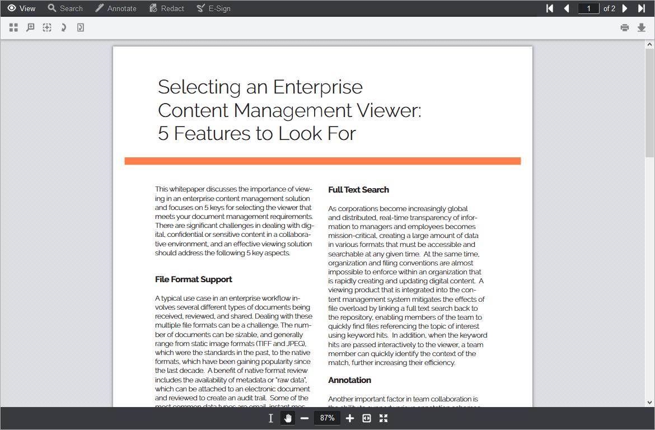Open the E-Sign tab
The image size is (655, 430).
point(213,8)
